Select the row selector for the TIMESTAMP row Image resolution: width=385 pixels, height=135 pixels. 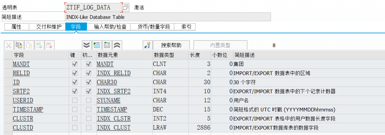click(8, 109)
